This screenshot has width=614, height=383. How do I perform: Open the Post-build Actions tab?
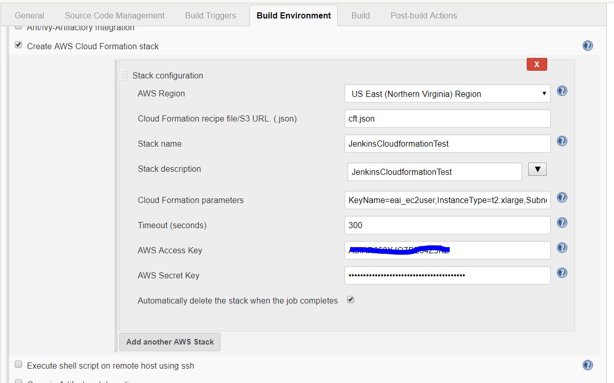pos(424,15)
